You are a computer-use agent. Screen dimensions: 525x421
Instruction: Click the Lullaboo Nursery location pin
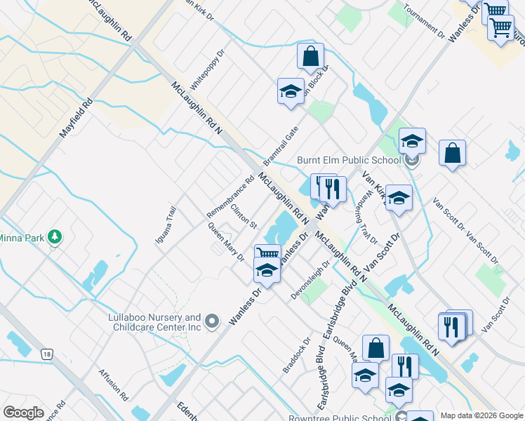pyautogui.click(x=211, y=321)
